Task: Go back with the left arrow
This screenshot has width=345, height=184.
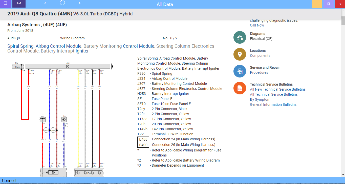Action: 48,3
